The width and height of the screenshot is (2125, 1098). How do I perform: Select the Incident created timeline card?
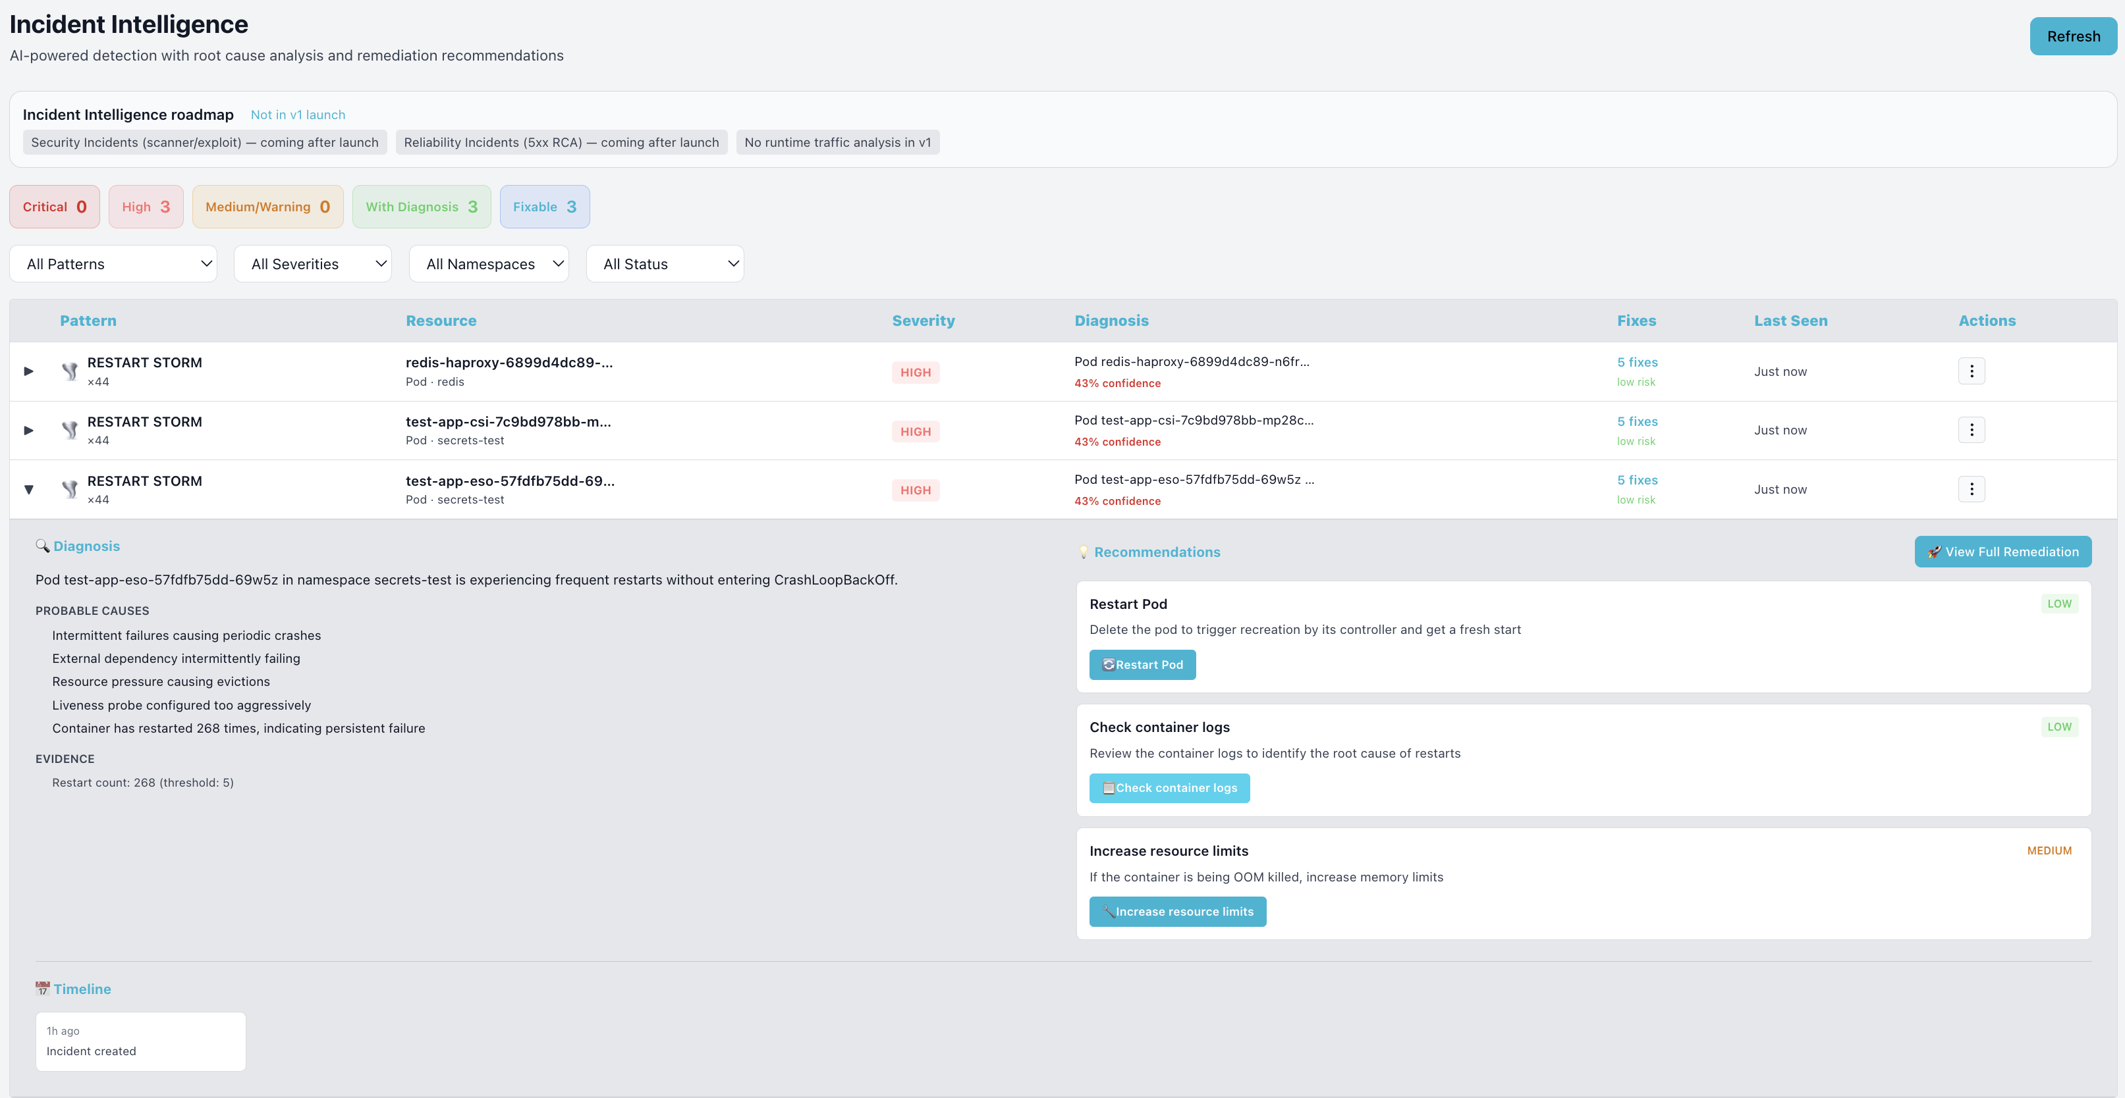(140, 1041)
